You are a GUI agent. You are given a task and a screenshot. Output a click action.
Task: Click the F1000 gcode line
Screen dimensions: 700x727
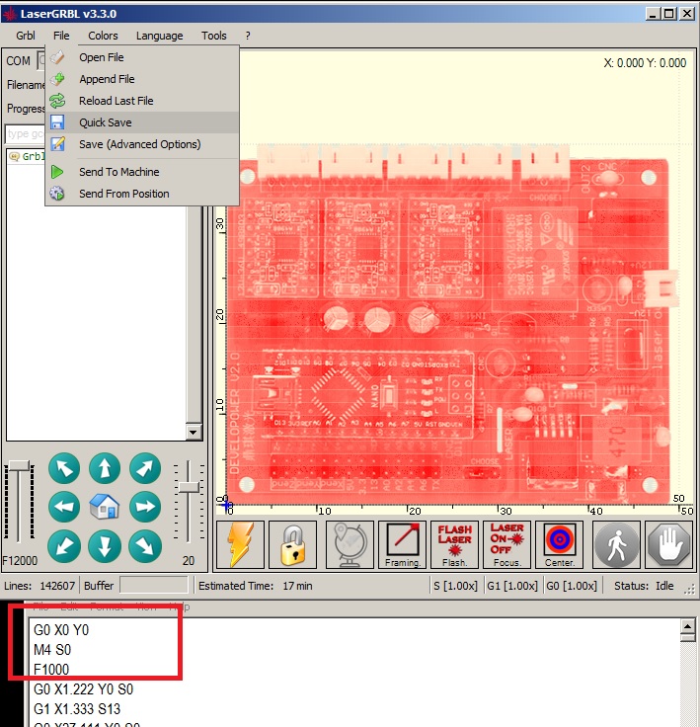click(x=51, y=670)
